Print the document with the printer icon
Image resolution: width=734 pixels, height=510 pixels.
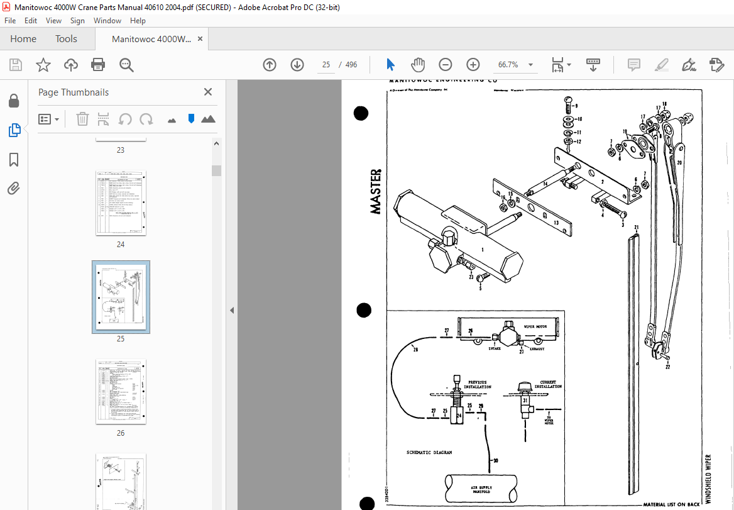(x=98, y=65)
